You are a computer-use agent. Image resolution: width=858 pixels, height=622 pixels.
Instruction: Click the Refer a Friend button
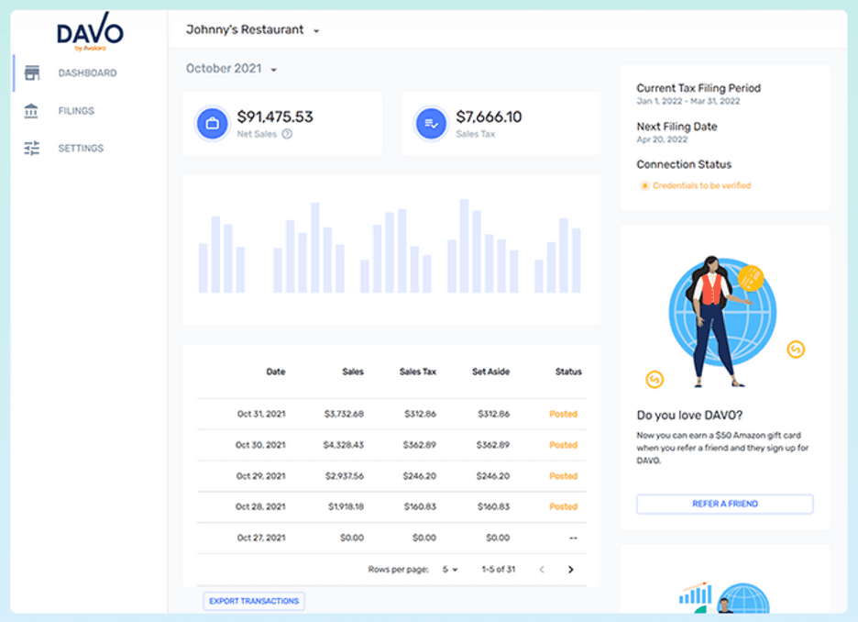click(724, 504)
